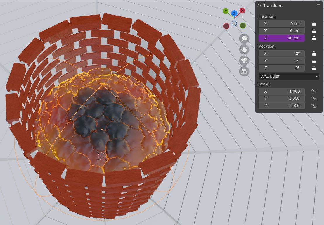
Task: Click the blue Z axis gizmo ball
Action: tap(234, 14)
